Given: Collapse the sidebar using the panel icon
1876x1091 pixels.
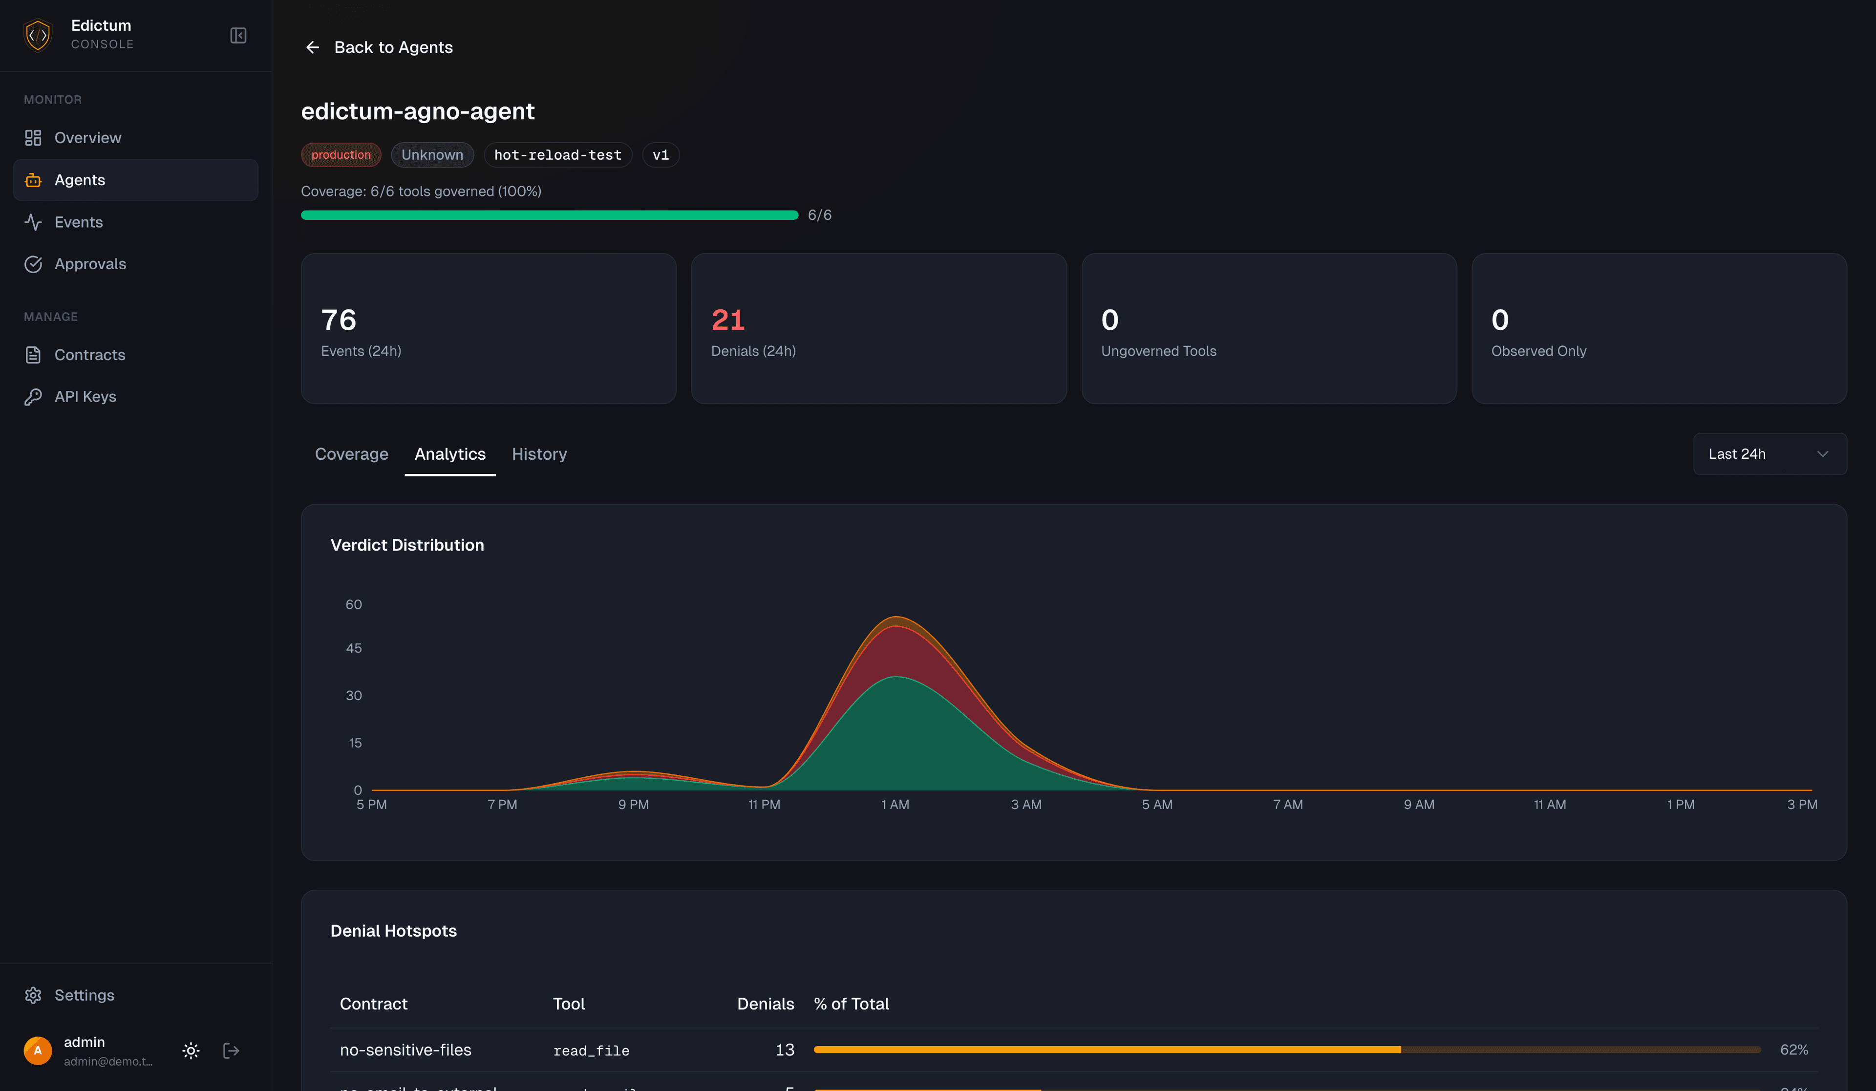Looking at the screenshot, I should pyautogui.click(x=238, y=35).
